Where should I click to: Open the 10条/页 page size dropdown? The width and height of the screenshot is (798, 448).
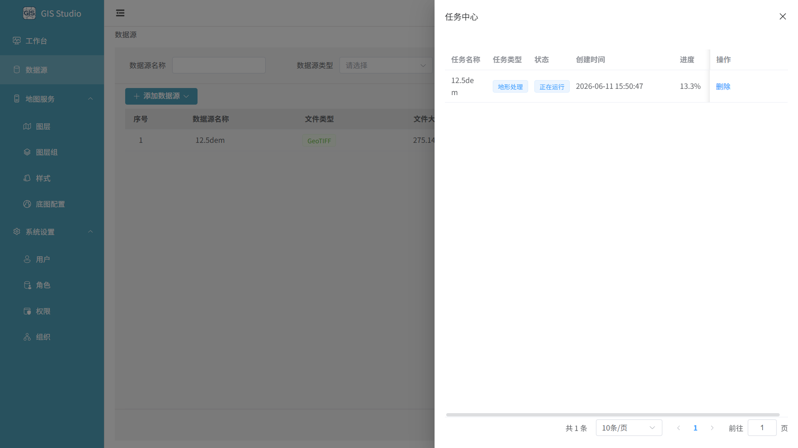tap(629, 428)
